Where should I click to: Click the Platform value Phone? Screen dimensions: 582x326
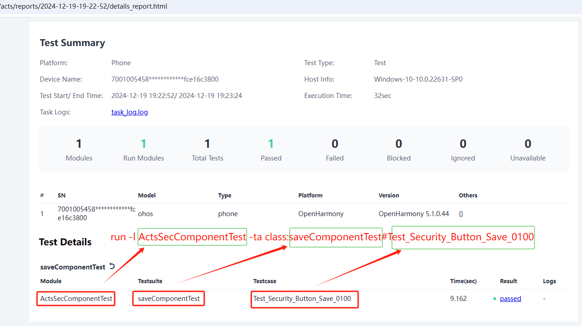click(121, 63)
